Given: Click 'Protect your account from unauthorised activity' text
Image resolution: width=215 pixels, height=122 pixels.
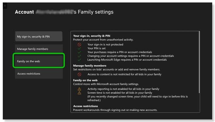Looking at the screenshot, I should [x=103, y=40].
